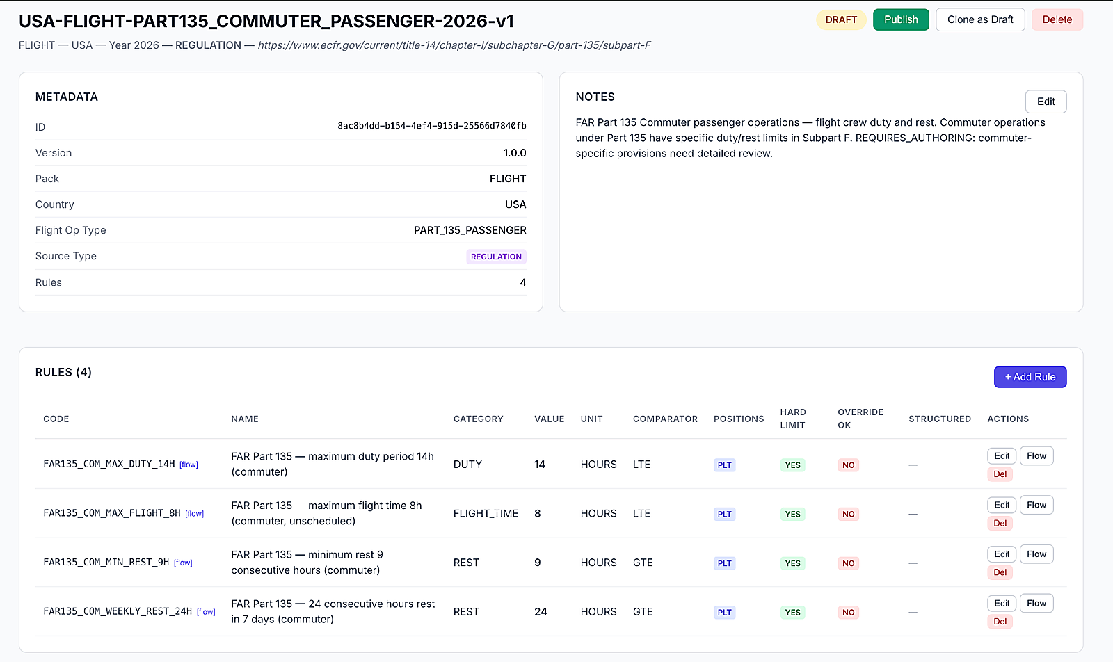Add a new rule

click(1030, 377)
